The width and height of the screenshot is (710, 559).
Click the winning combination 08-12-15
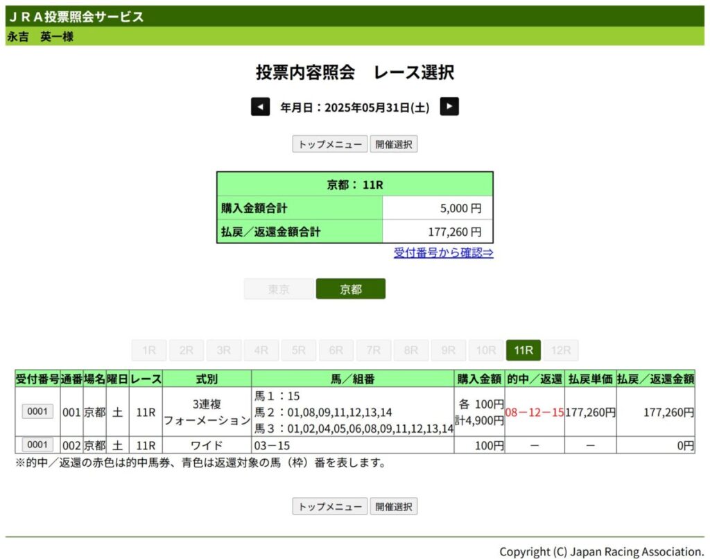click(x=534, y=412)
